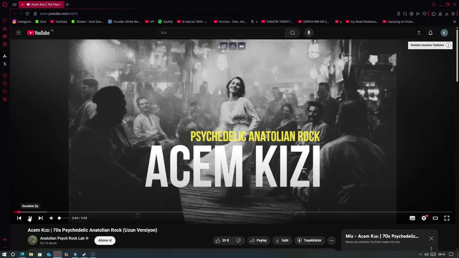Image resolution: width=459 pixels, height=258 pixels.
Task: Click the Abone ol subscribe button
Action: point(105,240)
